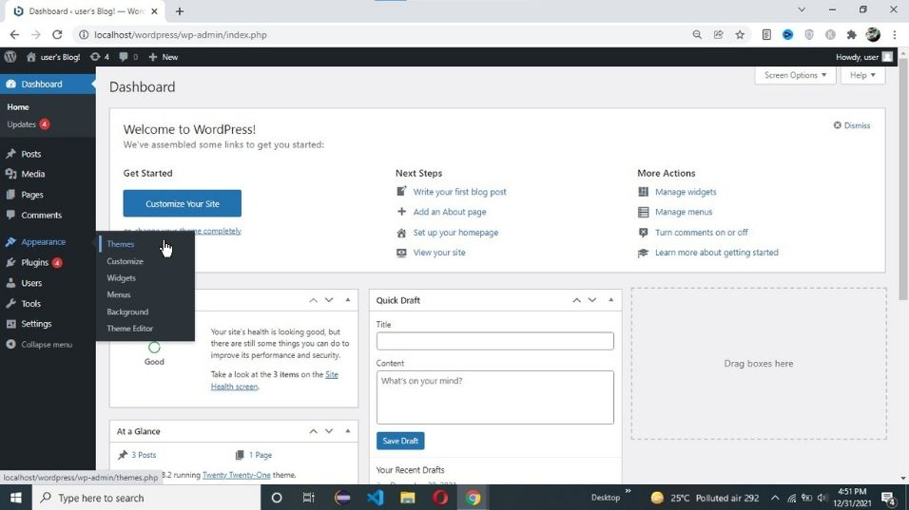Click Turn comments on or off

[701, 232]
